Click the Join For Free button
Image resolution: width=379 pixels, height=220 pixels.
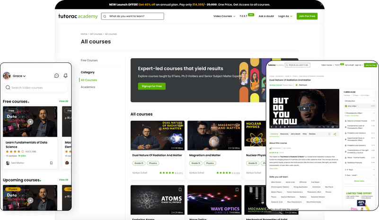point(307,16)
